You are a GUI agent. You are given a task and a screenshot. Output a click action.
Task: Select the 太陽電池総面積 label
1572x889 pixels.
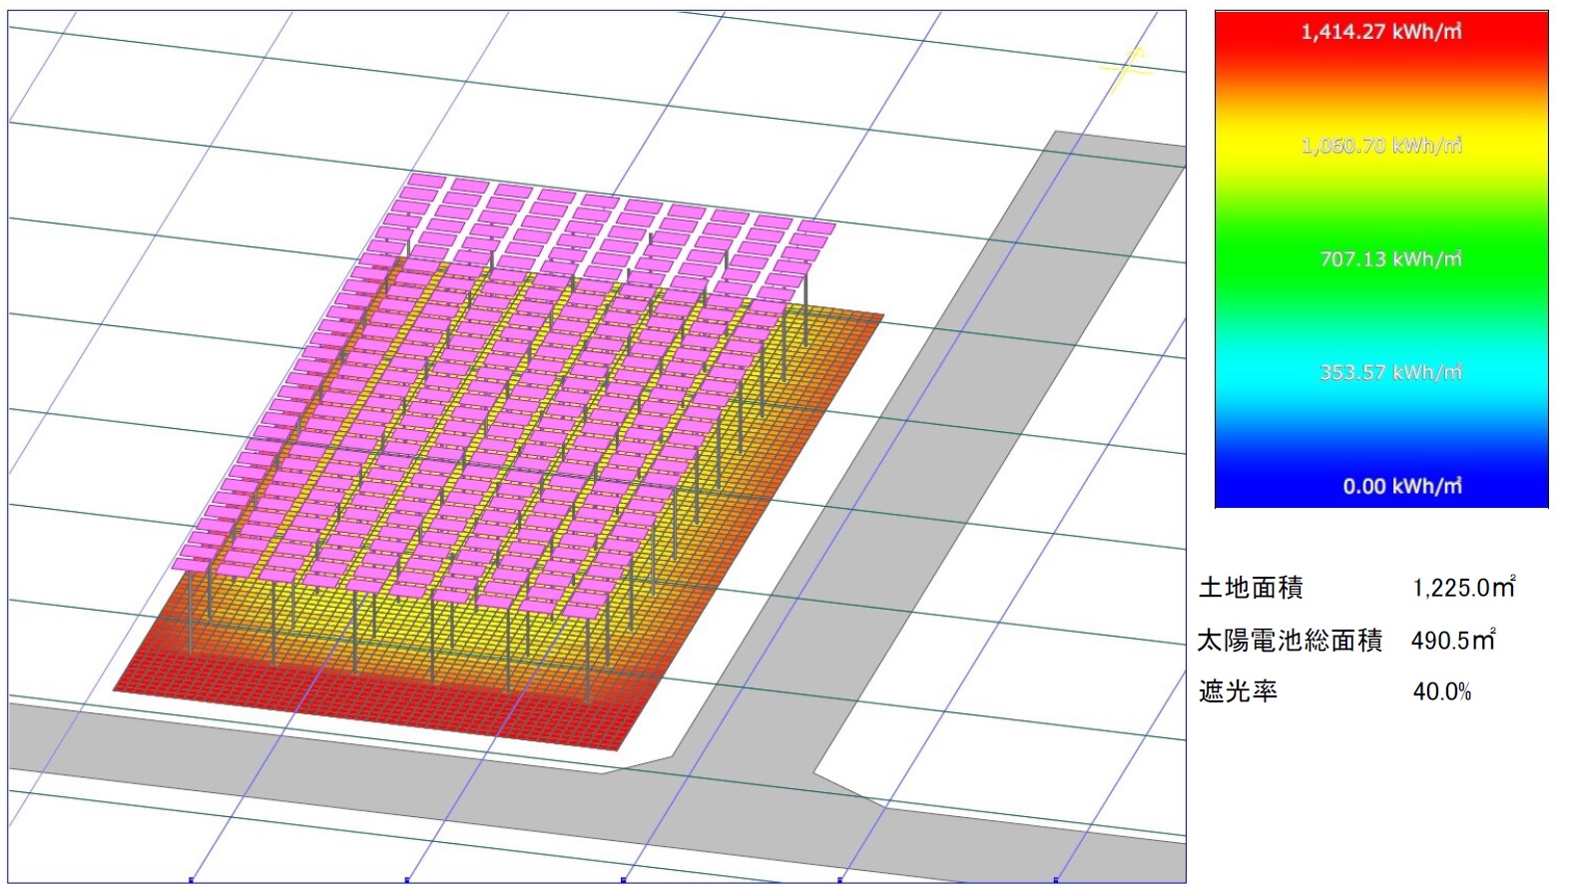coord(1290,640)
